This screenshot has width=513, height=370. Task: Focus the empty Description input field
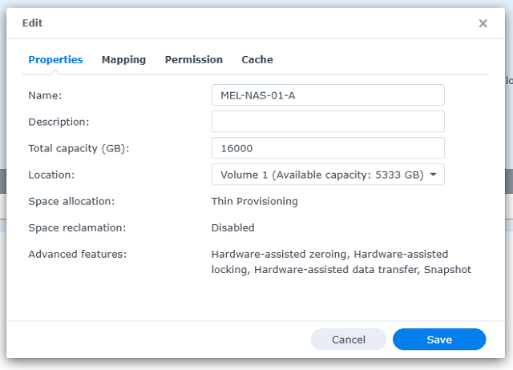tap(327, 122)
